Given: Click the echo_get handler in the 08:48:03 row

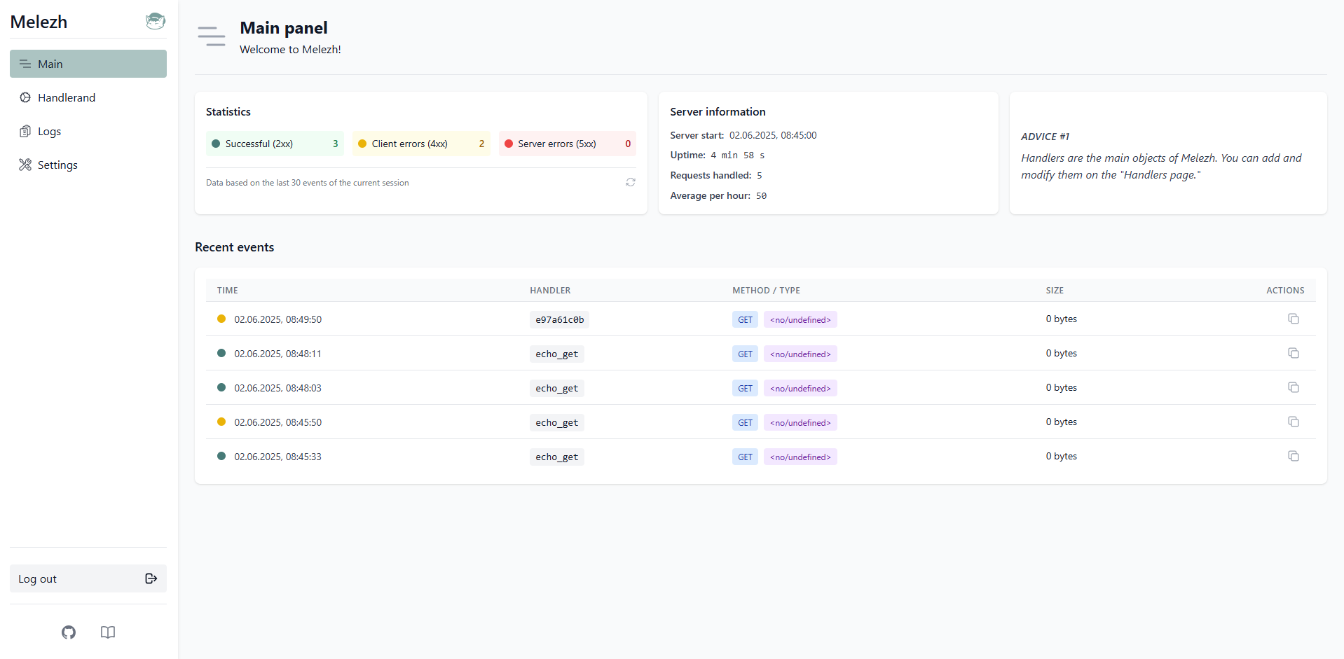Looking at the screenshot, I should pos(557,388).
